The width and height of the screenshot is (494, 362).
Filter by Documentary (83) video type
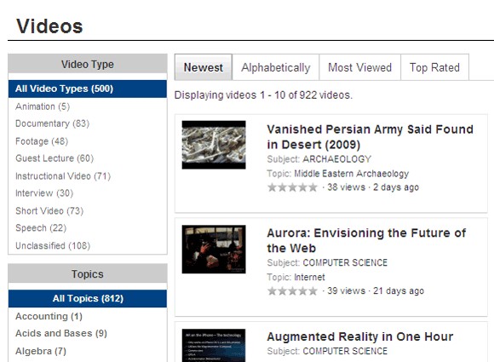click(52, 124)
